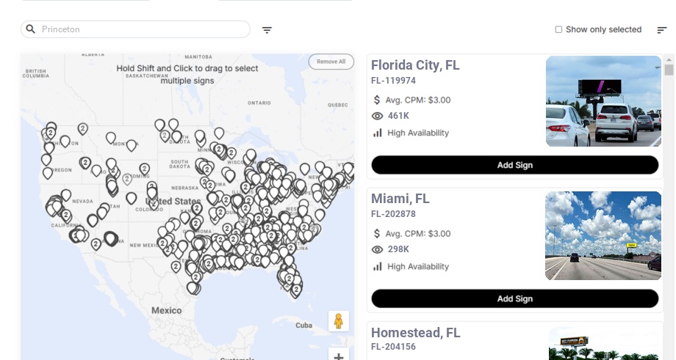676x360 pixels.
Task: Click the Remove All button on map
Action: point(331,62)
